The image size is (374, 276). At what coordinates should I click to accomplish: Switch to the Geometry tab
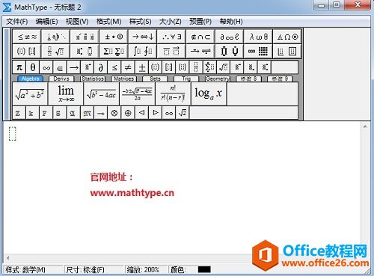(218, 79)
